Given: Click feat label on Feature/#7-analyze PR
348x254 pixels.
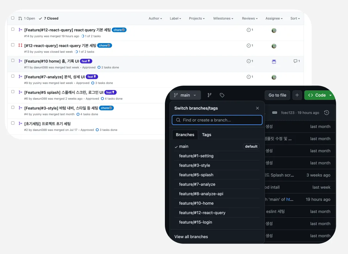Looking at the screenshot, I should point(92,76).
